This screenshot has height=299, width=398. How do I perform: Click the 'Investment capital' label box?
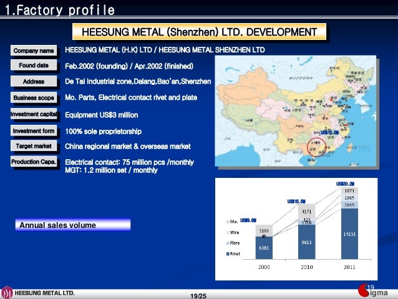34,114
